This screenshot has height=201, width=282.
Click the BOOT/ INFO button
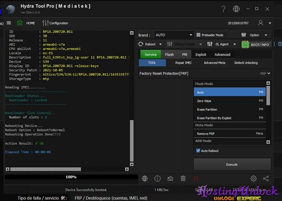point(256,44)
